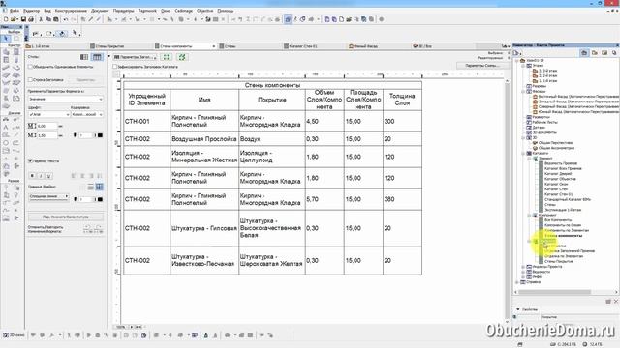Click the all-borders cell border icon
The width and height of the screenshot is (620, 348).
(x=99, y=187)
